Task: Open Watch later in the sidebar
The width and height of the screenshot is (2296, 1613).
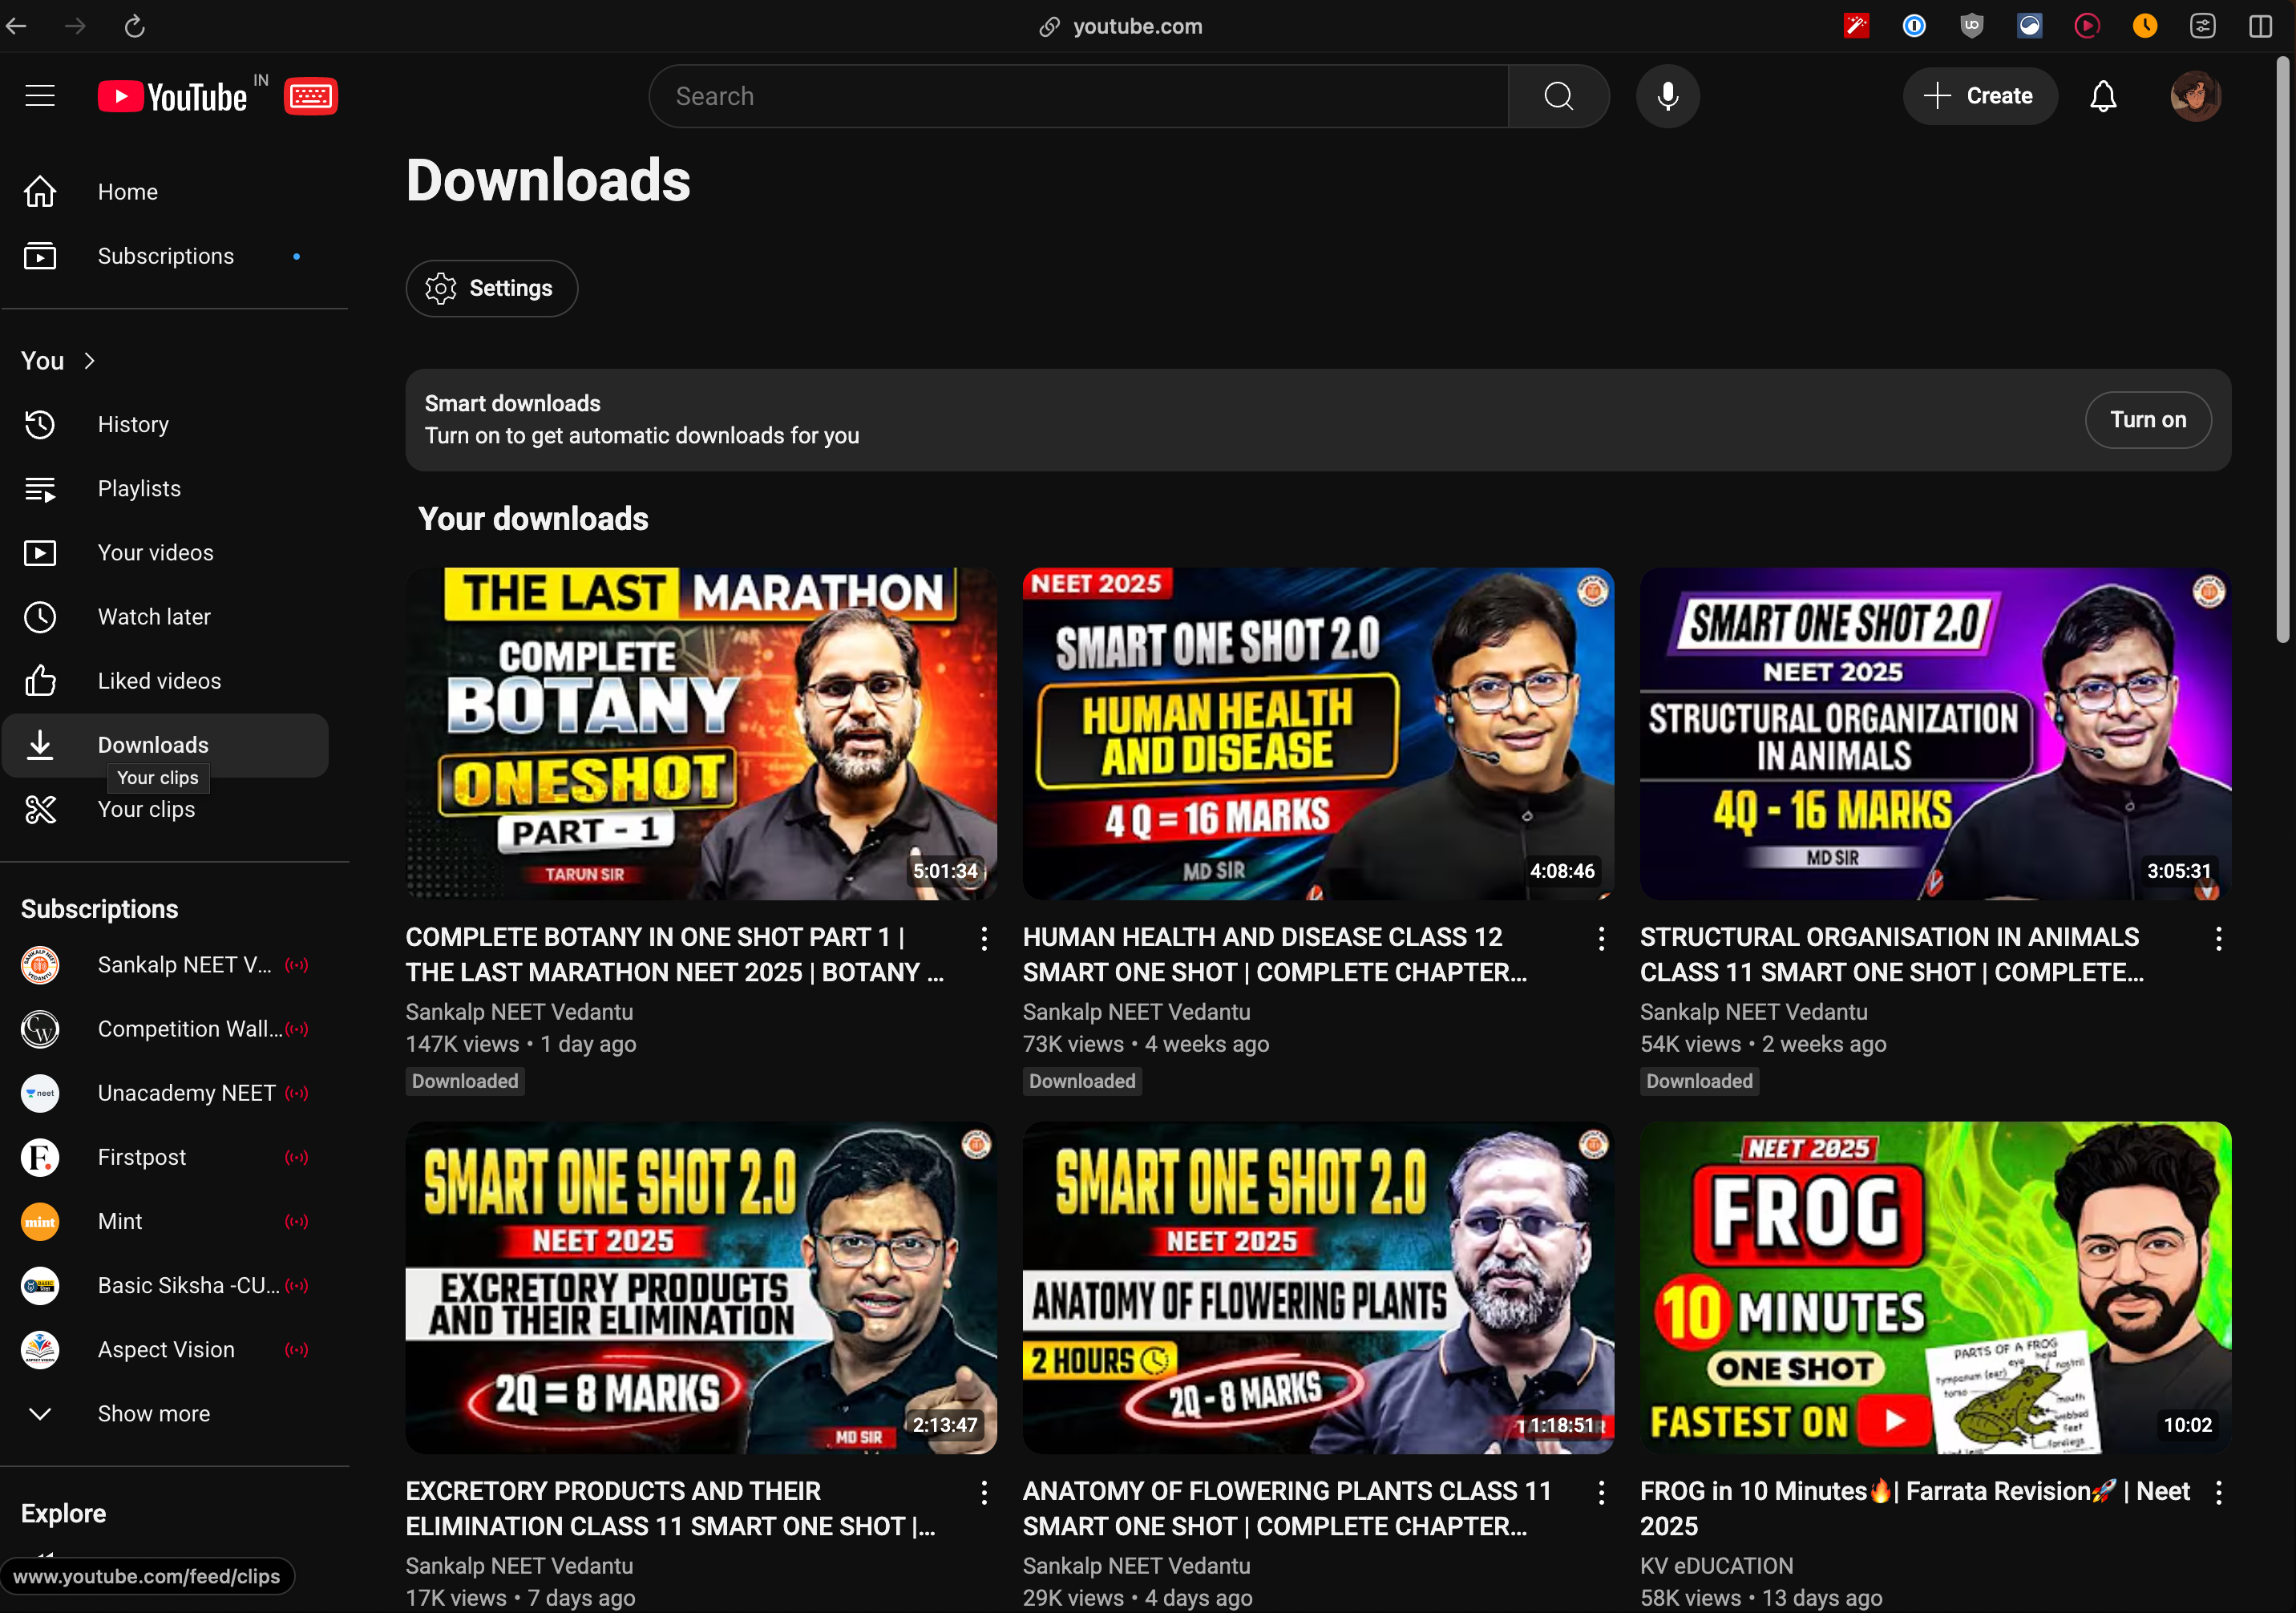Action: tap(154, 617)
